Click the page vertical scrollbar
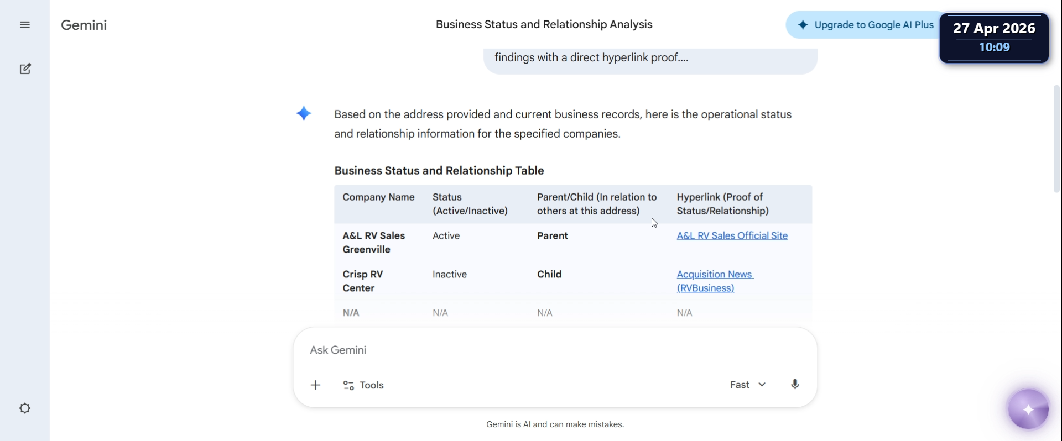Viewport: 1062px width, 441px height. [x=1057, y=138]
